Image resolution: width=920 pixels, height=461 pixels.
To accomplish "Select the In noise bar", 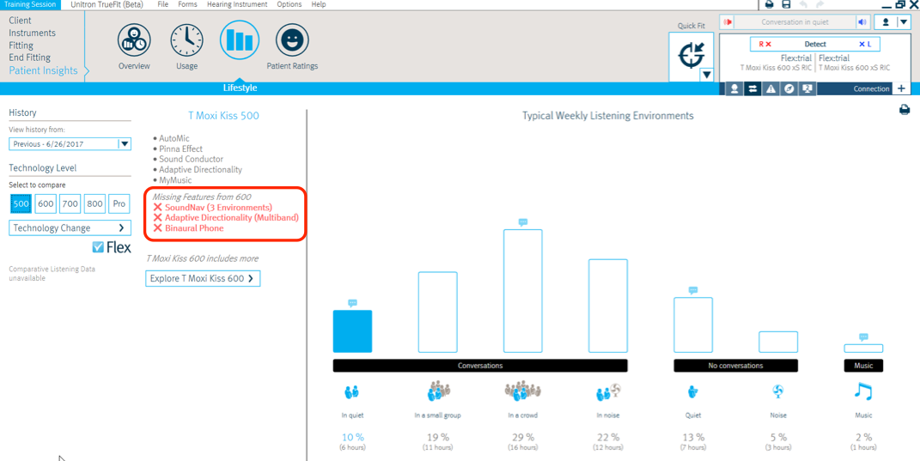I will point(608,306).
